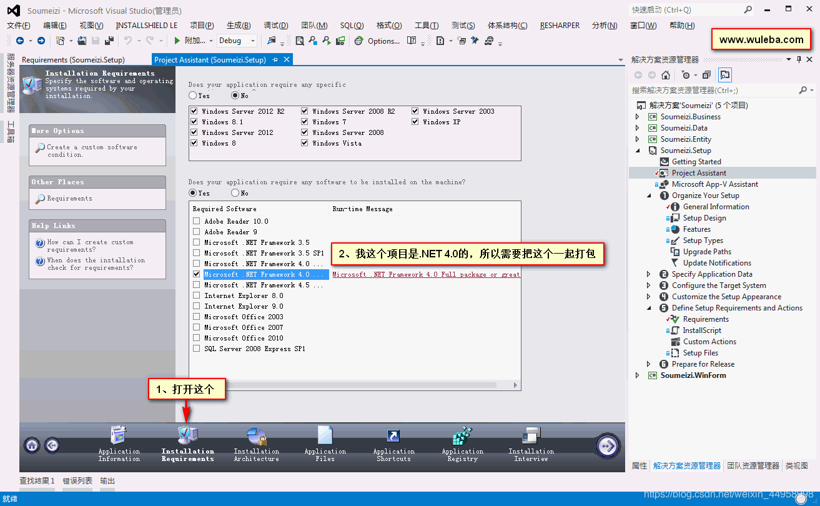Click How can I create custom requirements help link
Image resolution: width=820 pixels, height=506 pixels.
click(x=91, y=246)
